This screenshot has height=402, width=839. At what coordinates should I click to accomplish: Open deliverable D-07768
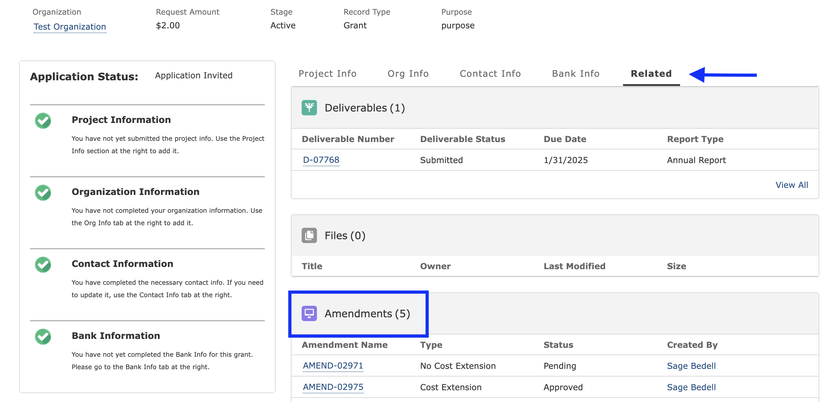tap(321, 160)
